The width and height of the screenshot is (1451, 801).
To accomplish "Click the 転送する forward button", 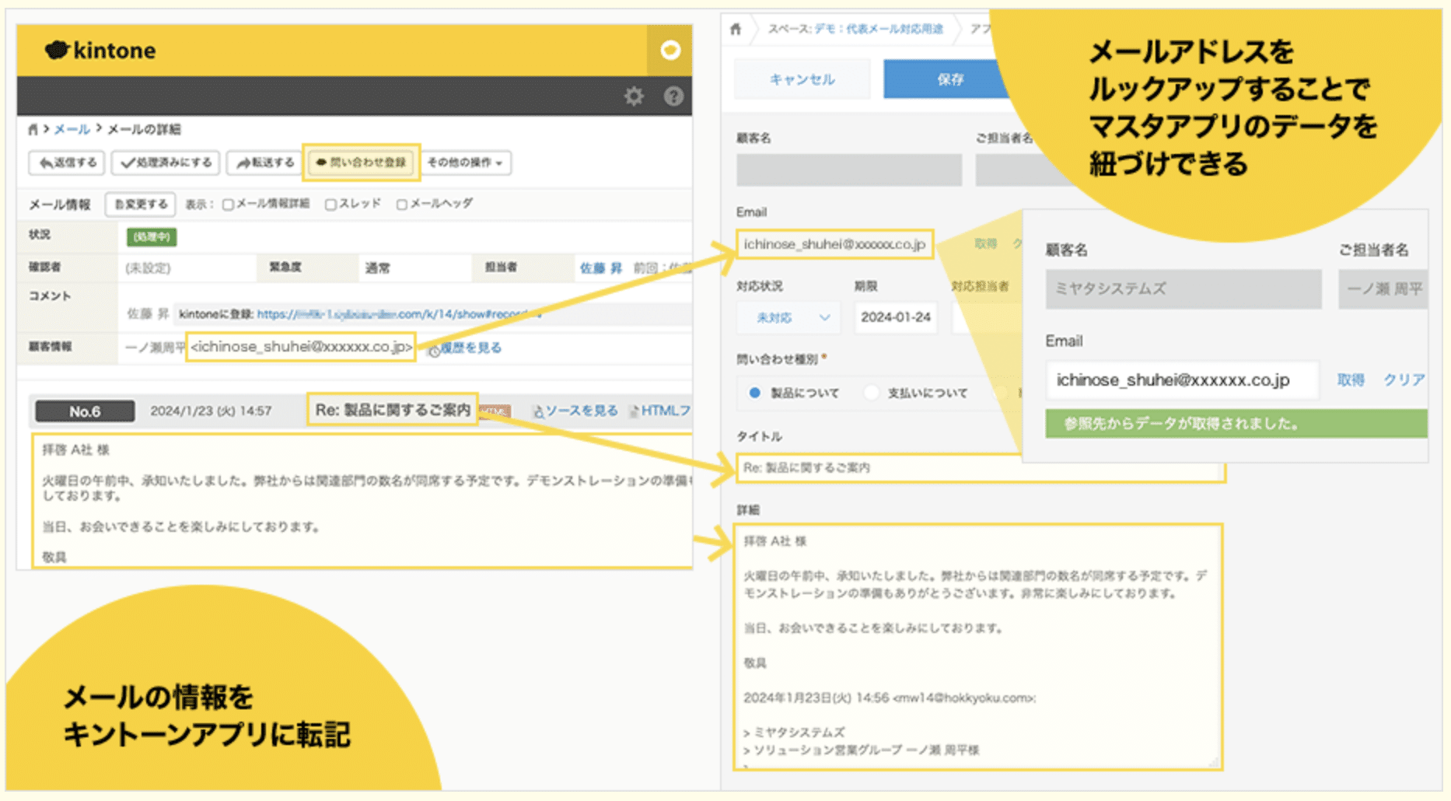I will pos(264,163).
